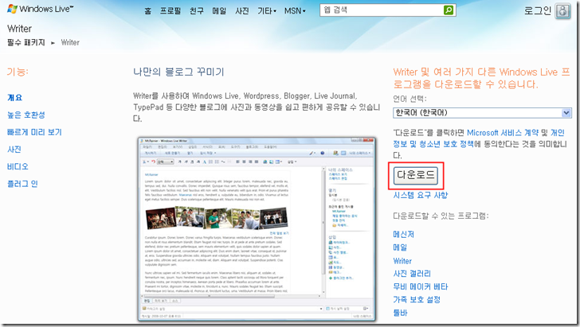Open the 시스템 요구 사항 link
580x327 pixels.
click(420, 195)
